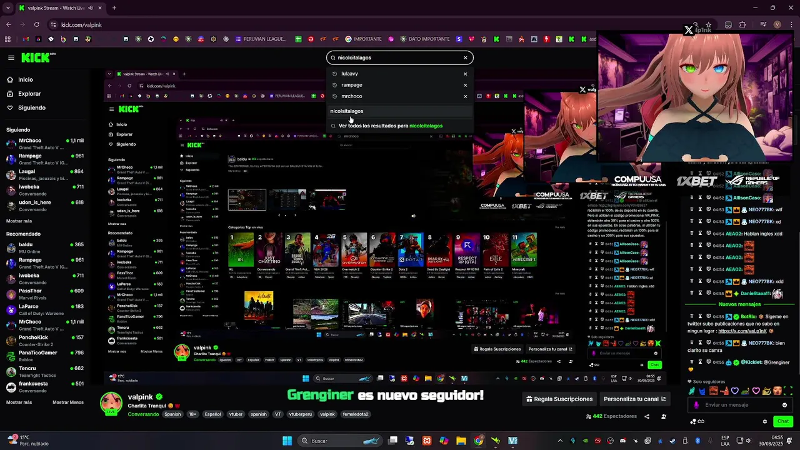
Task: Click the purple microphone icon in chat
Action: [696, 405]
